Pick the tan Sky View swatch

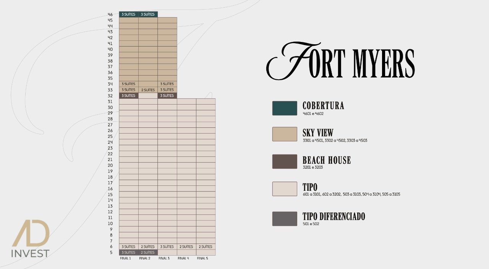[285, 134]
